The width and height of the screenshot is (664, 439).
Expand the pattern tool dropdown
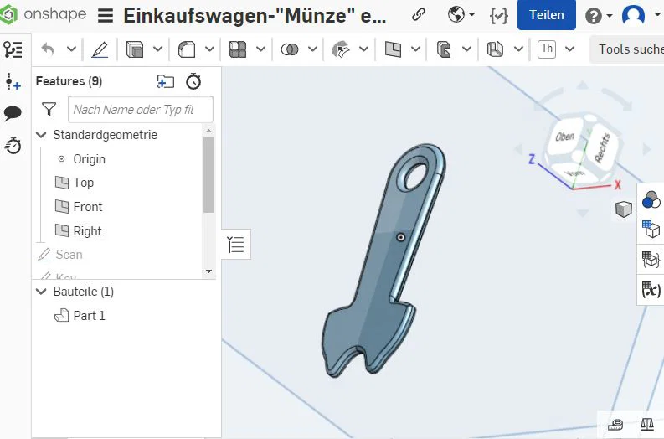[x=261, y=49]
